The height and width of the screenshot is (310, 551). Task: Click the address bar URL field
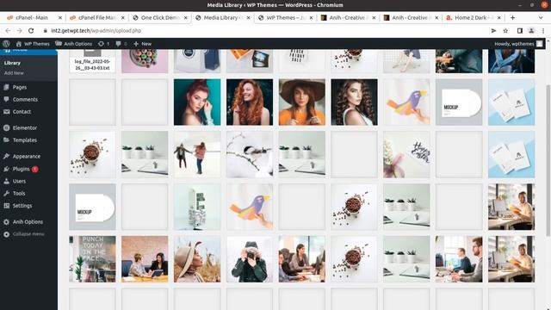[x=263, y=31]
